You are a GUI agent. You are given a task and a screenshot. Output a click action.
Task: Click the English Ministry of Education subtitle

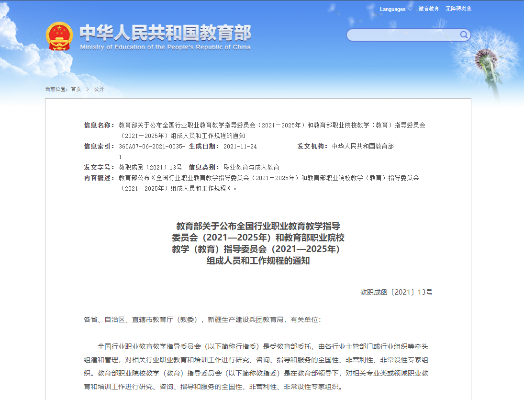pyautogui.click(x=165, y=47)
